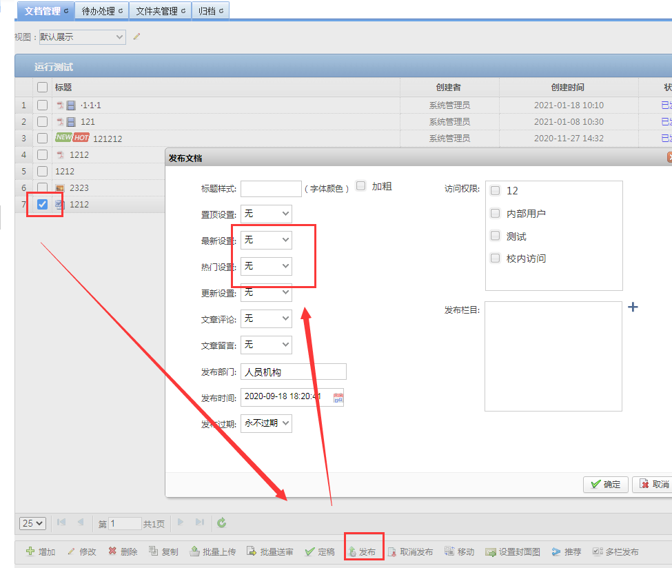The width and height of the screenshot is (672, 568).
Task: Click the plus icon next to 发布栏目
Action: coord(633,307)
